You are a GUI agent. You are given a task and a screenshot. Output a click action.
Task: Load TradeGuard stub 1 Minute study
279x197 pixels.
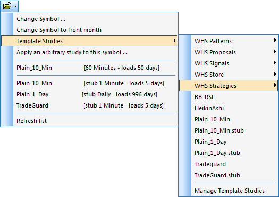coord(89,106)
